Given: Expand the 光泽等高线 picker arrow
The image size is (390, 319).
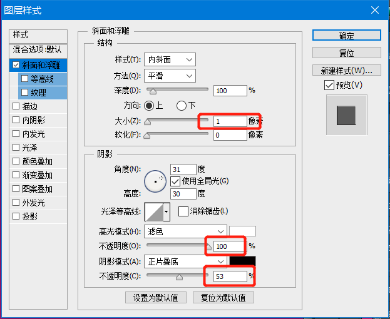Looking at the screenshot, I should 167,211.
